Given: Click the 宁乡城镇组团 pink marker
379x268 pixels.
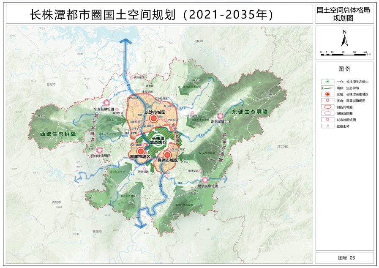Looking at the screenshot, I should [x=106, y=103].
